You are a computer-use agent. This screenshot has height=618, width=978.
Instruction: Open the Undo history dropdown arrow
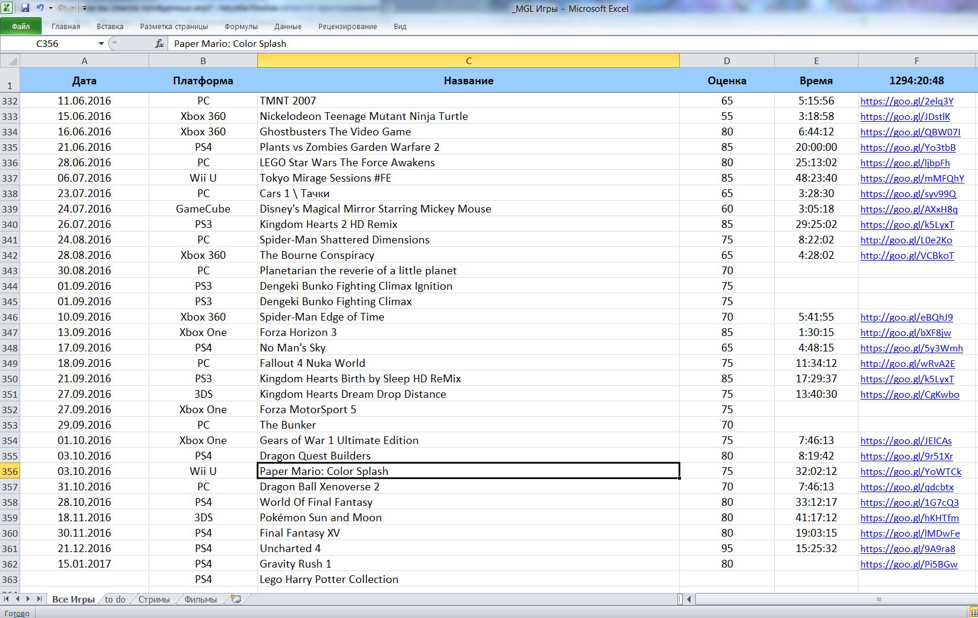(51, 8)
